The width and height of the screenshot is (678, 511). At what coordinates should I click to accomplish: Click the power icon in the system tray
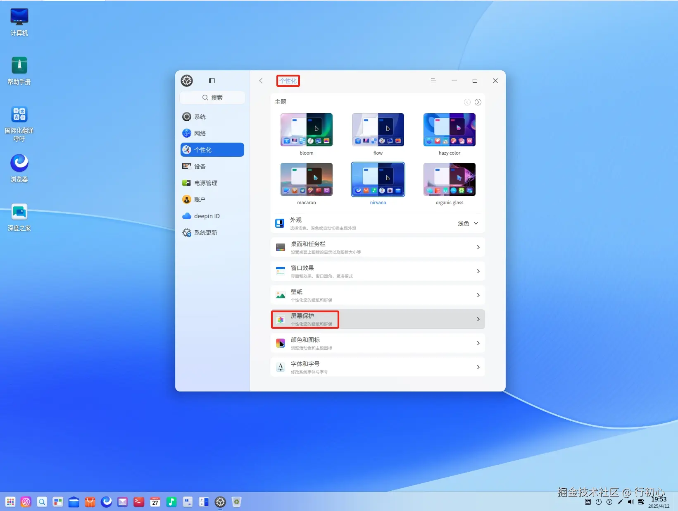coord(599,502)
